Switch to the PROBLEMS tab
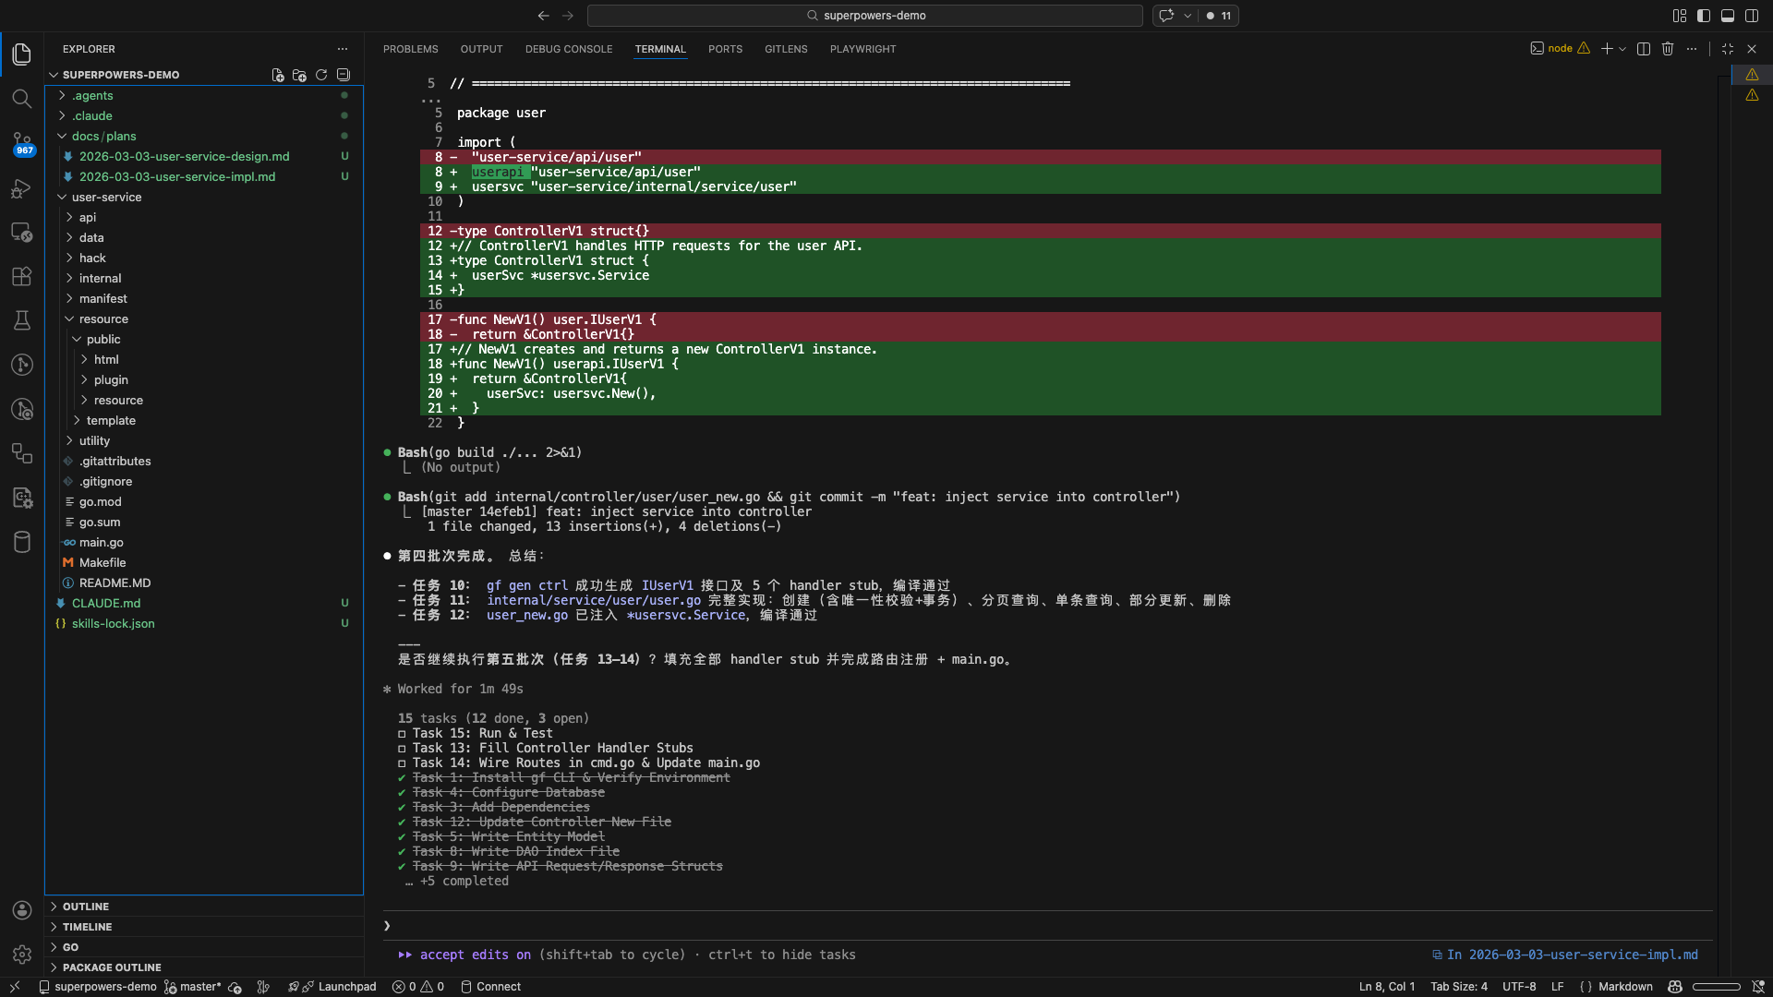The width and height of the screenshot is (1773, 997). 410,49
